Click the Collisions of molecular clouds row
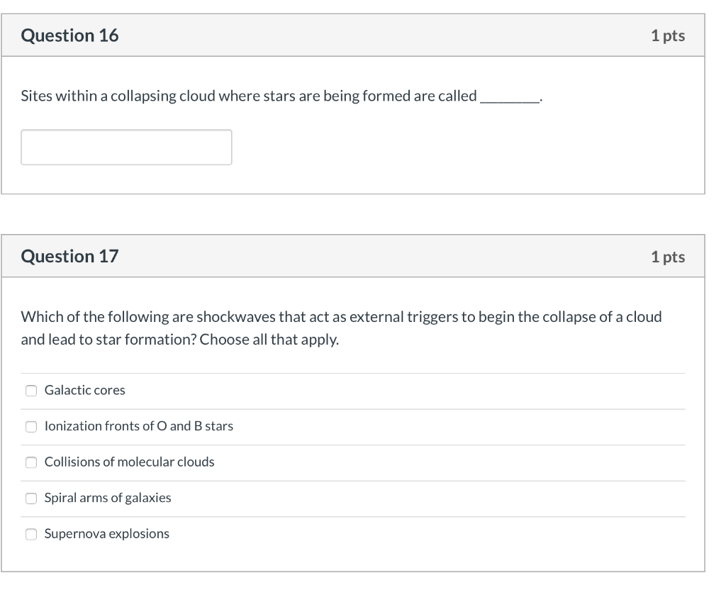Screen dimensions: 726x590 pos(129,462)
